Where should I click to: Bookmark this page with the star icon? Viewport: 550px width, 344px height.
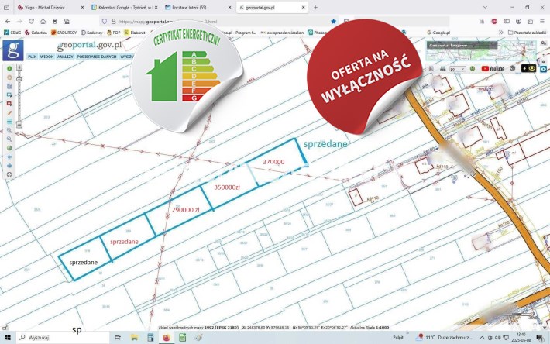[334, 21]
